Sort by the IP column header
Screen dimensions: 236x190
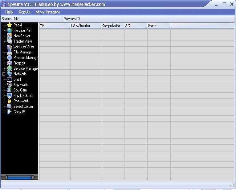click(x=55, y=26)
